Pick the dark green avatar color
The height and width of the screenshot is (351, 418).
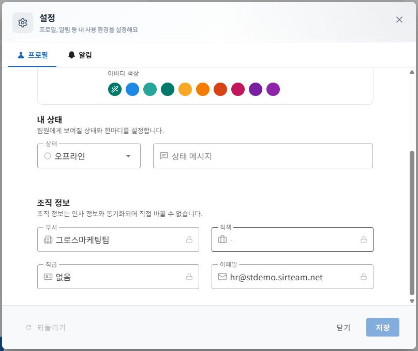(x=168, y=89)
